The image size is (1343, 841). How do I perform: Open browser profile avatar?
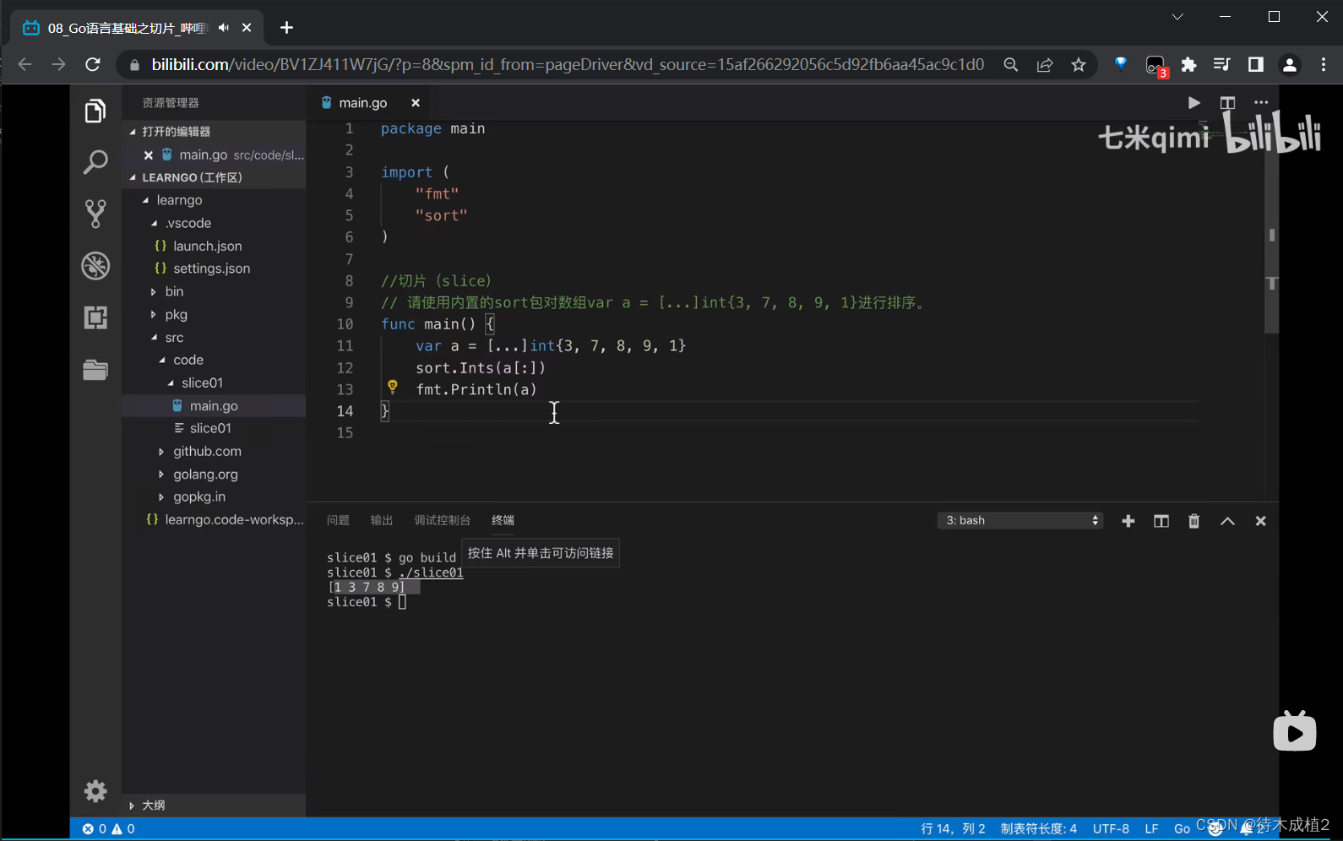(x=1290, y=65)
